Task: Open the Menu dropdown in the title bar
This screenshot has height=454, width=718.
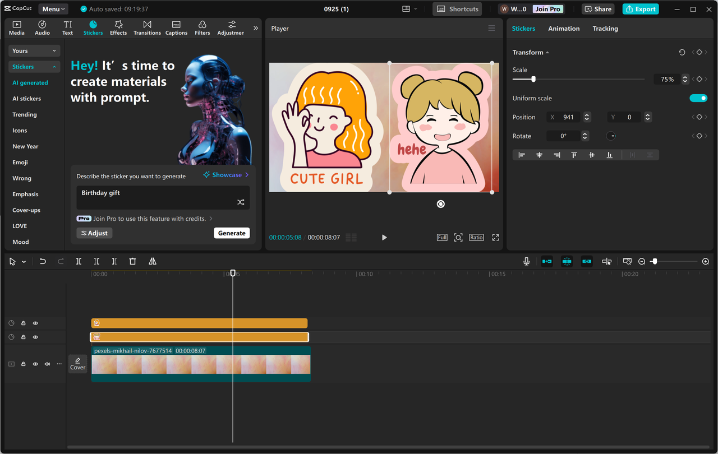Action: pyautogui.click(x=53, y=8)
